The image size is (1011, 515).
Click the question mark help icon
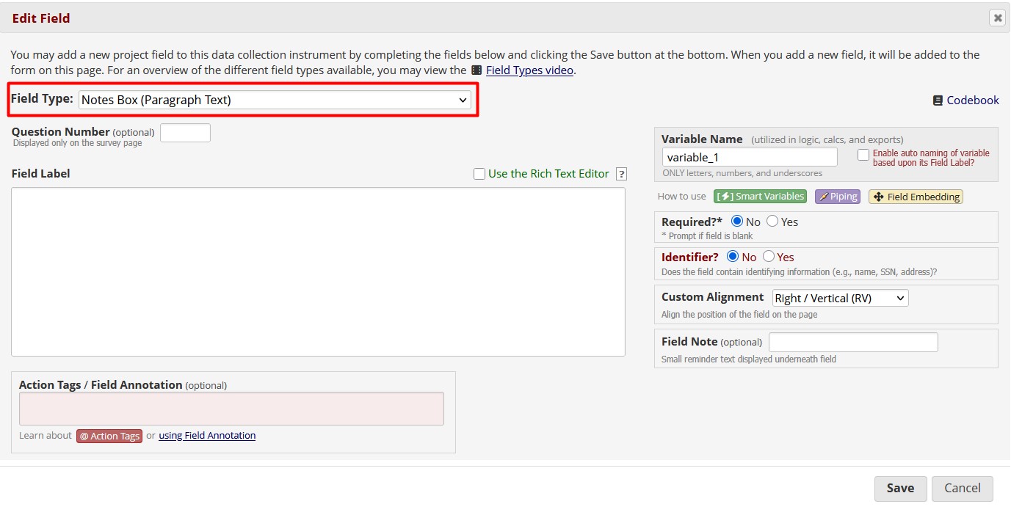[621, 174]
